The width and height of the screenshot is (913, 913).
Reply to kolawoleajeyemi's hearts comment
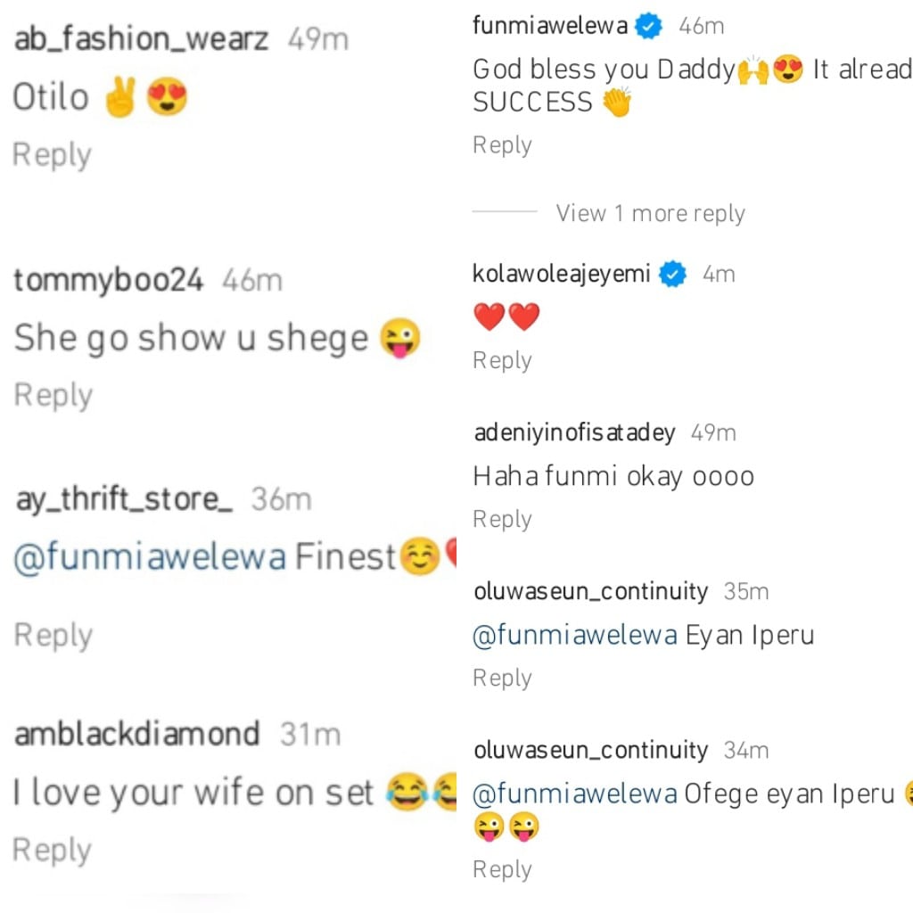click(x=502, y=360)
